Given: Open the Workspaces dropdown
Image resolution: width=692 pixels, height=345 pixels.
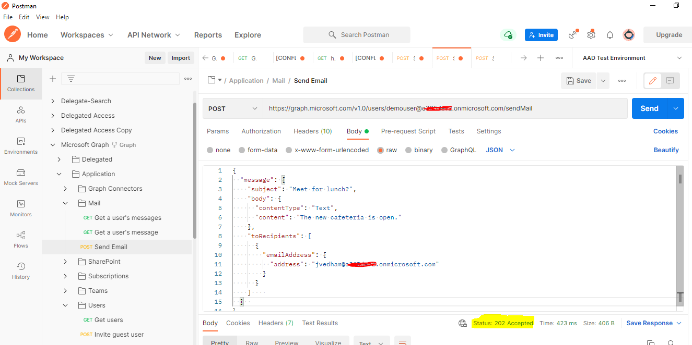Looking at the screenshot, I should [87, 35].
